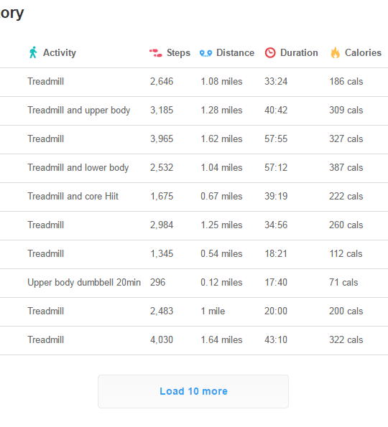Open the Treadmill and core Hiit entry
Image resolution: width=388 pixels, height=427 pixels.
(73, 196)
